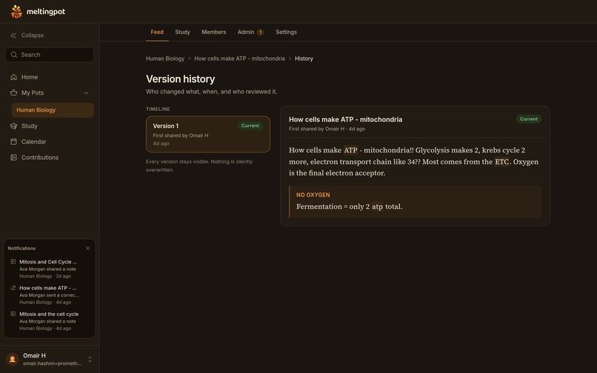Image resolution: width=597 pixels, height=373 pixels.
Task: Open Calendar in the sidebar
Action: [x=50, y=141]
